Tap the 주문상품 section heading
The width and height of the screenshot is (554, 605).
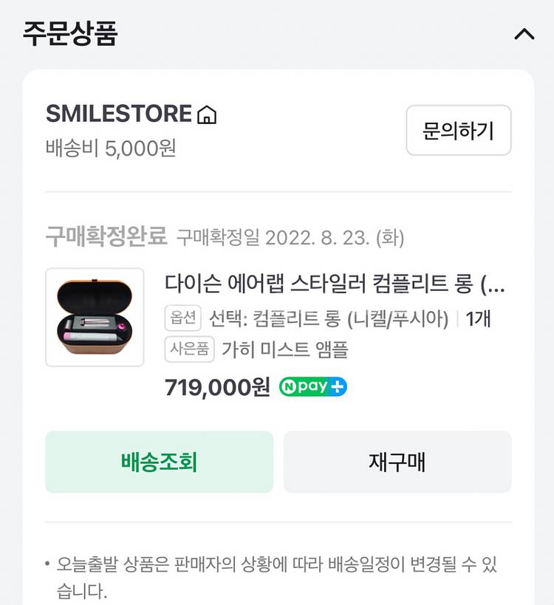click(x=70, y=34)
